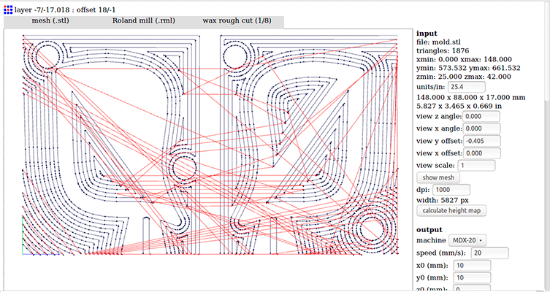Edit the x0 (mm) field

coord(472,266)
